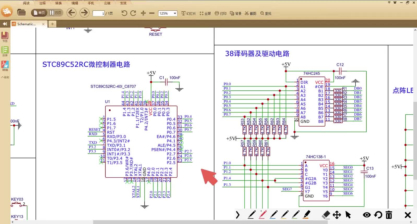The width and height of the screenshot is (417, 224).
Task: Add a new tab with the plus button
Action: click(x=52, y=24)
